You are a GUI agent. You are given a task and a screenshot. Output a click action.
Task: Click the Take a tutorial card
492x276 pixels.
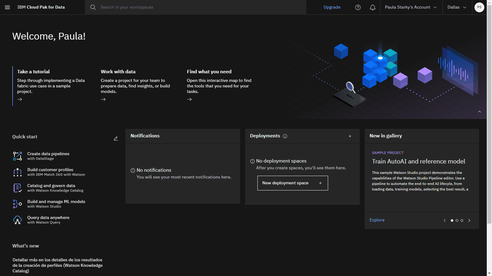(x=51, y=86)
